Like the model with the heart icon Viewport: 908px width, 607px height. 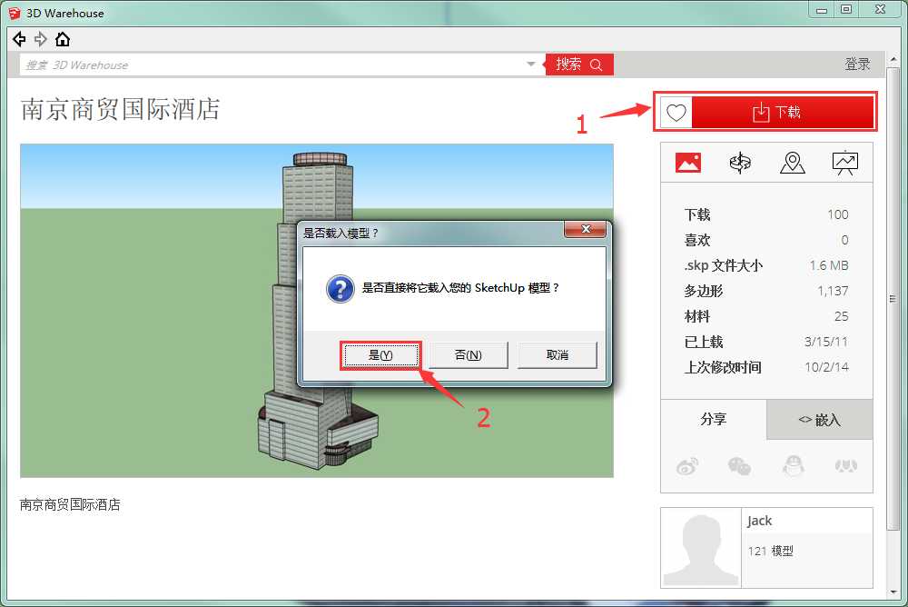point(676,112)
